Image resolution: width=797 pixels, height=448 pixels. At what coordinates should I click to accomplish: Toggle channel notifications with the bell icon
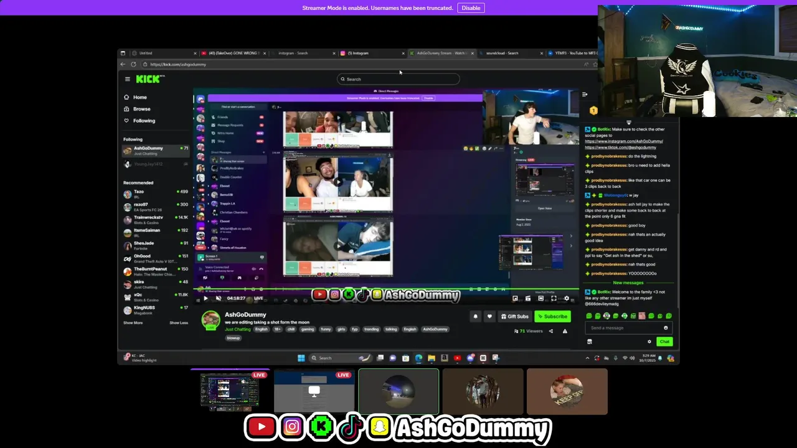[476, 316]
